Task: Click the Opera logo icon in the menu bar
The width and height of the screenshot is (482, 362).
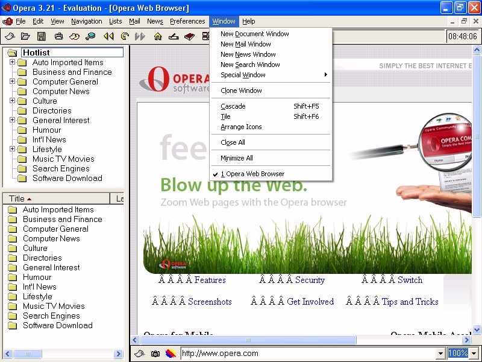Action: click(7, 21)
